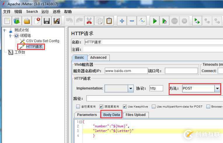The image size is (223, 143).
Task: Open the 编辑 menu
Action: click(x=18, y=12)
